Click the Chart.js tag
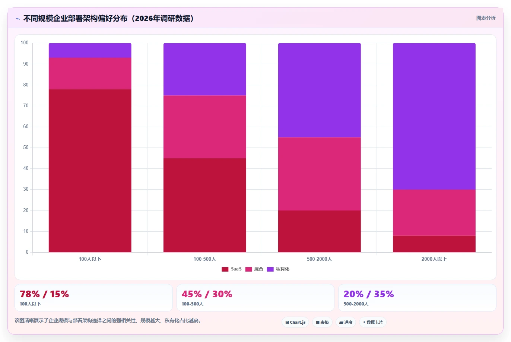511x342 pixels. [x=295, y=322]
